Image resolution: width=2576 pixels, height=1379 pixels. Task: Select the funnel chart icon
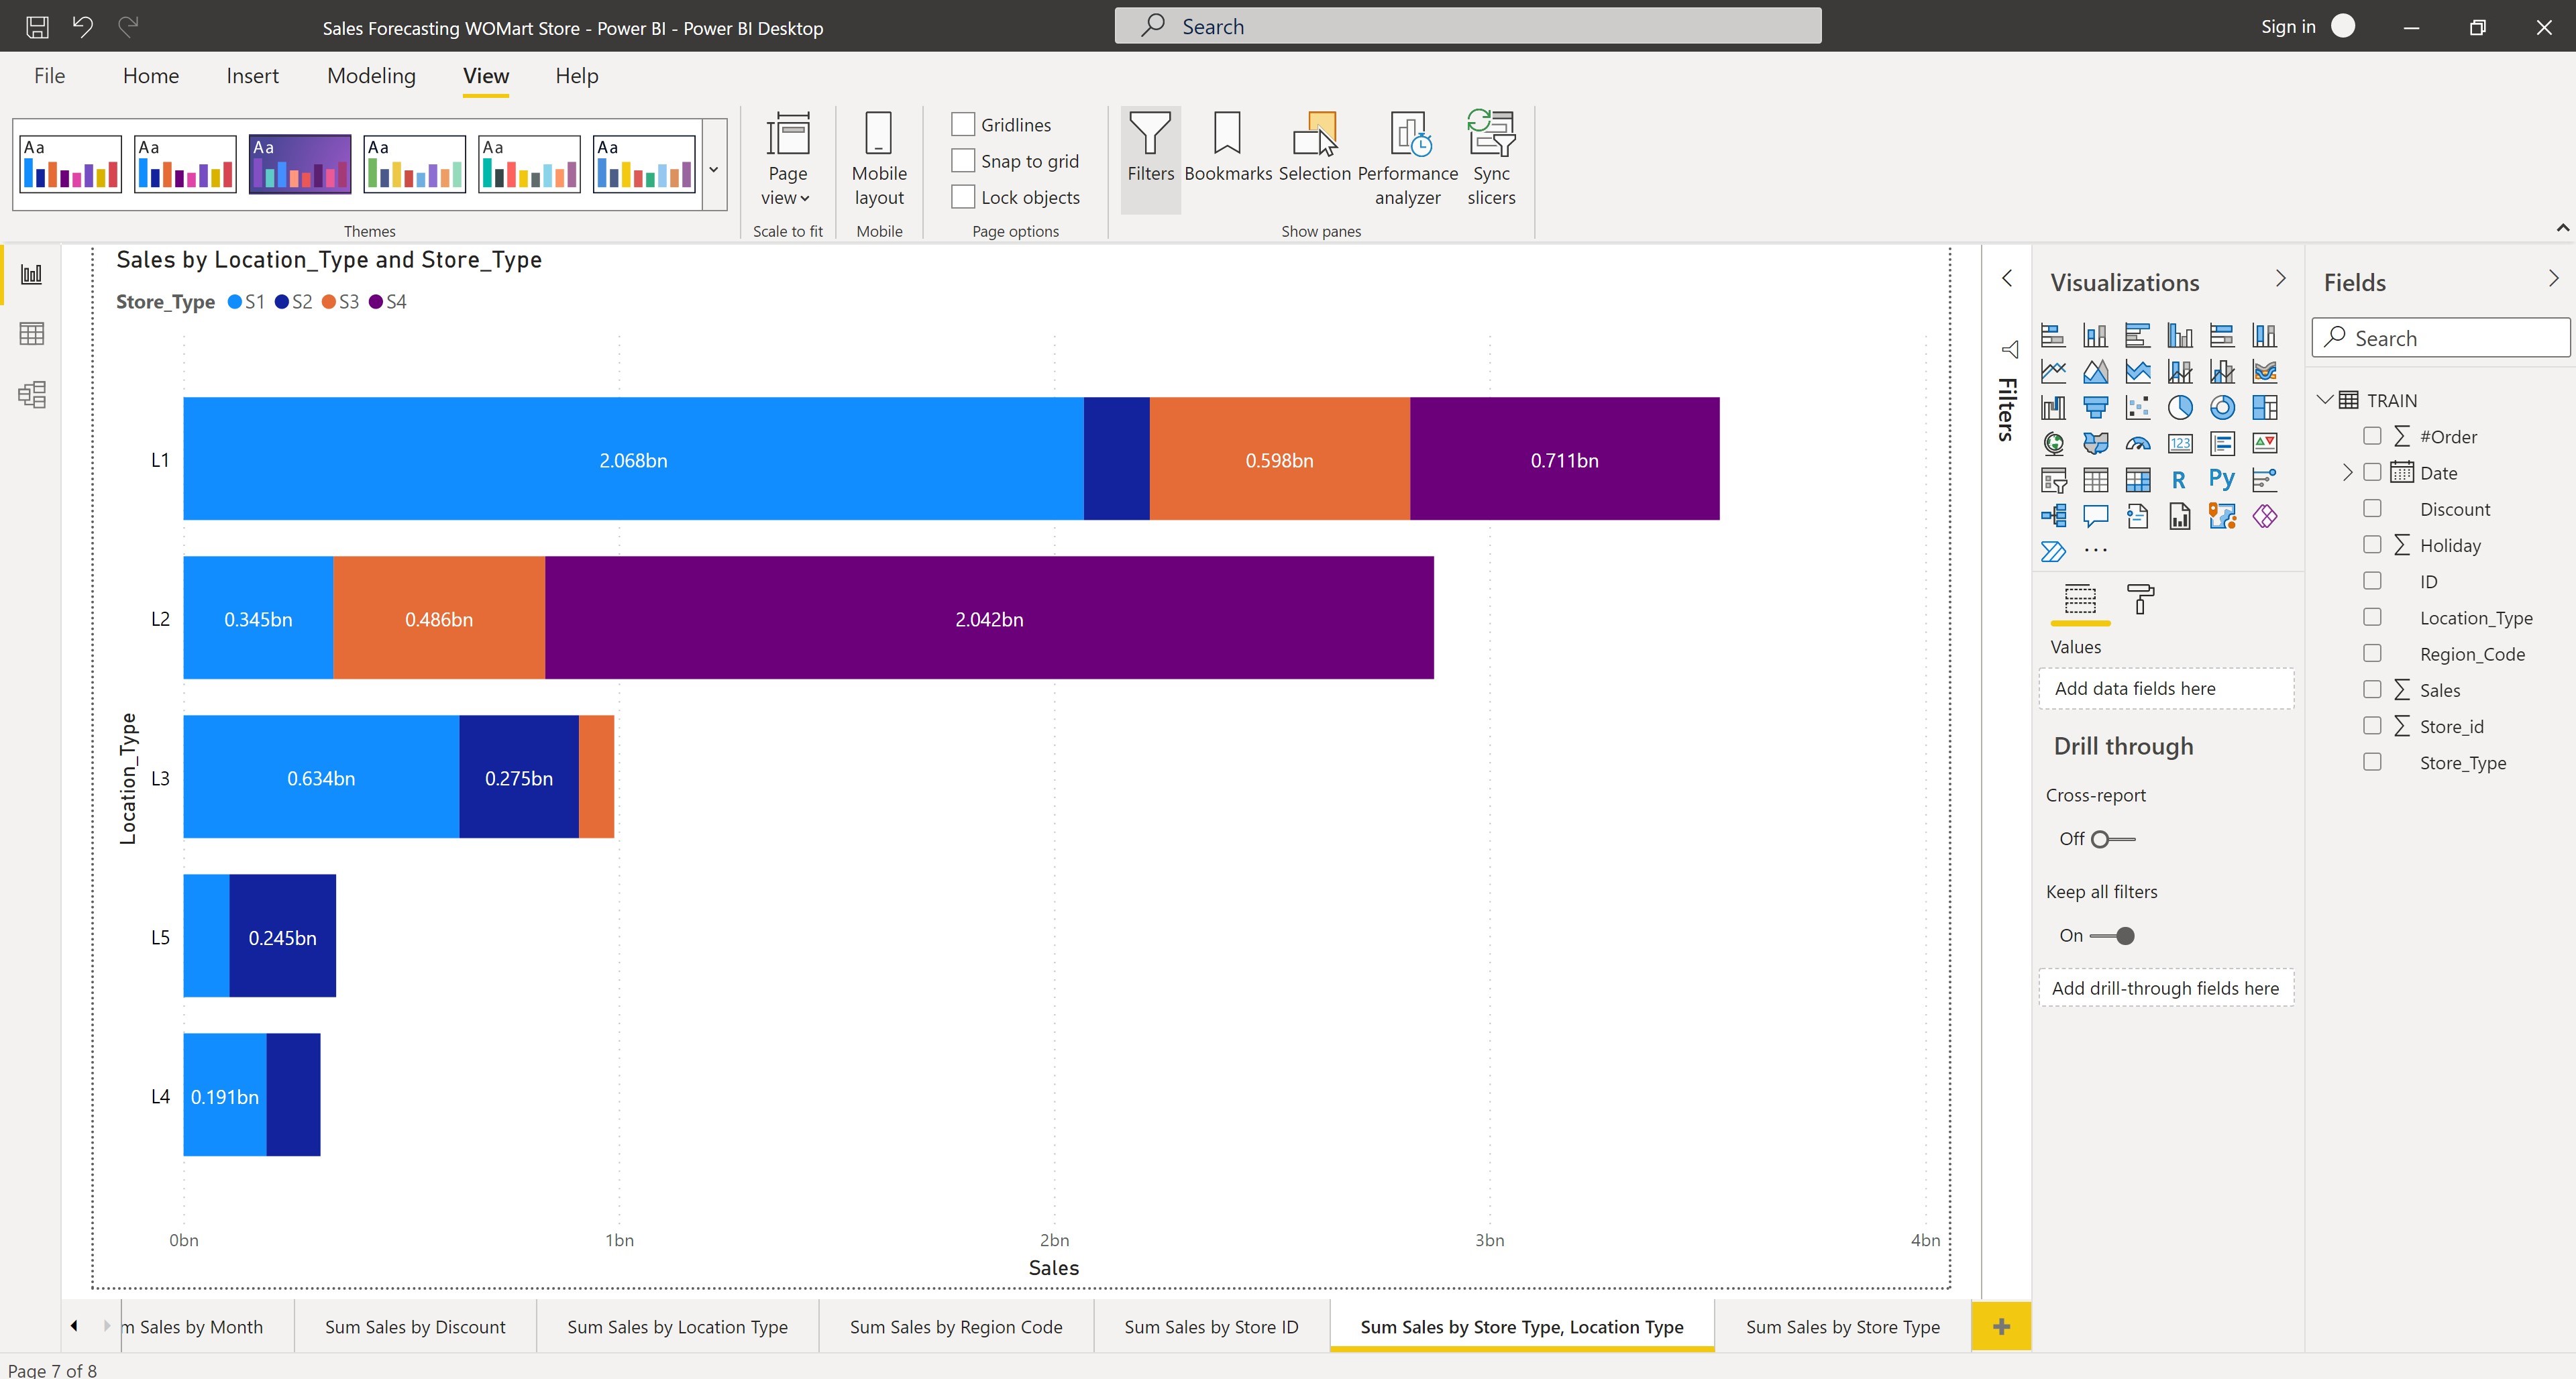coord(2096,407)
